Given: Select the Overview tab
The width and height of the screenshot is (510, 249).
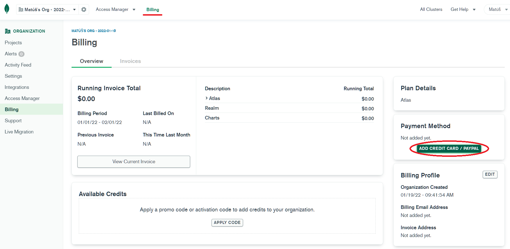Looking at the screenshot, I should click(x=92, y=61).
